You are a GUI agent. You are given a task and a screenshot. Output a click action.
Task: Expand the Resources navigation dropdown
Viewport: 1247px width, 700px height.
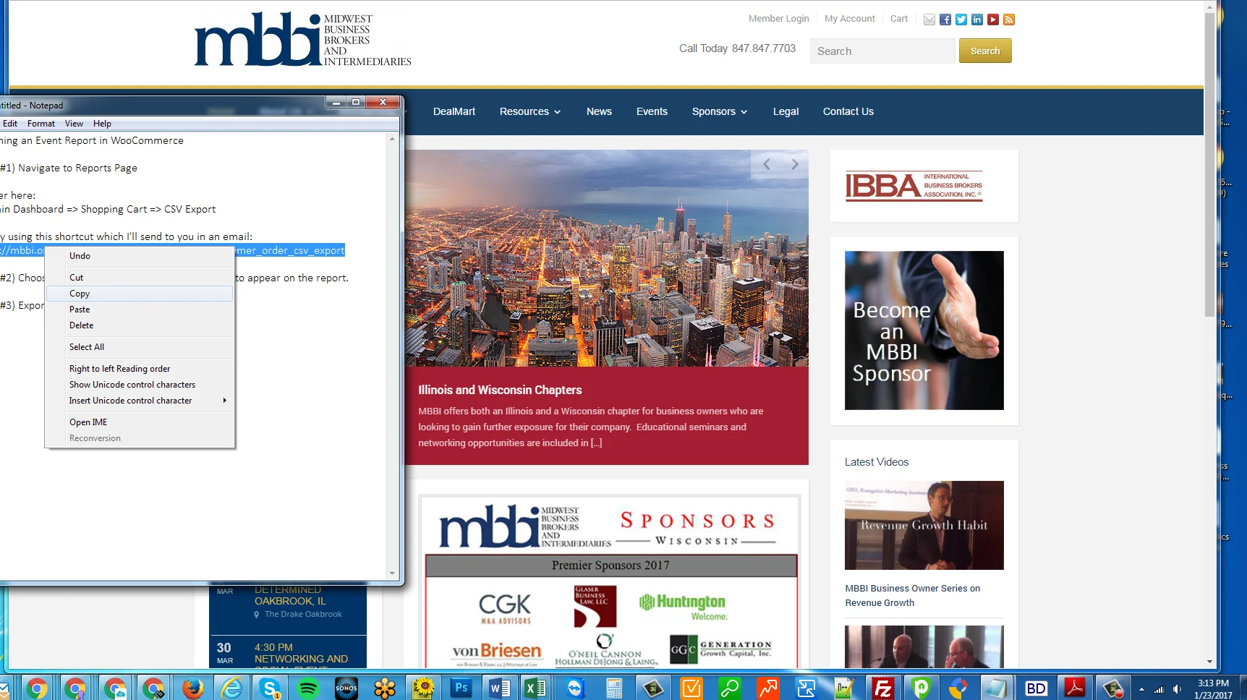pos(529,111)
